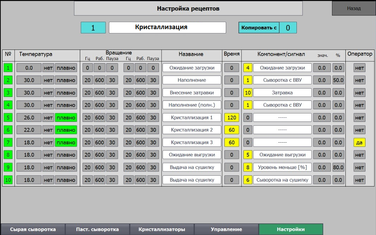Click the copy source number field showing 0

point(288,28)
